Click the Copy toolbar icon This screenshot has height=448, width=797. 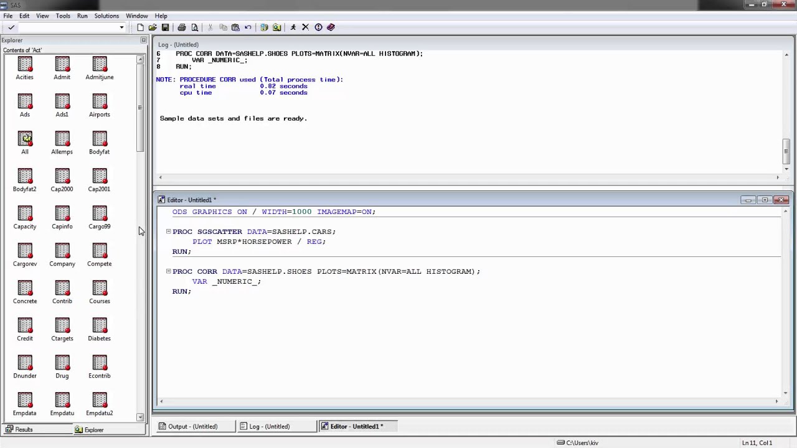tap(223, 27)
